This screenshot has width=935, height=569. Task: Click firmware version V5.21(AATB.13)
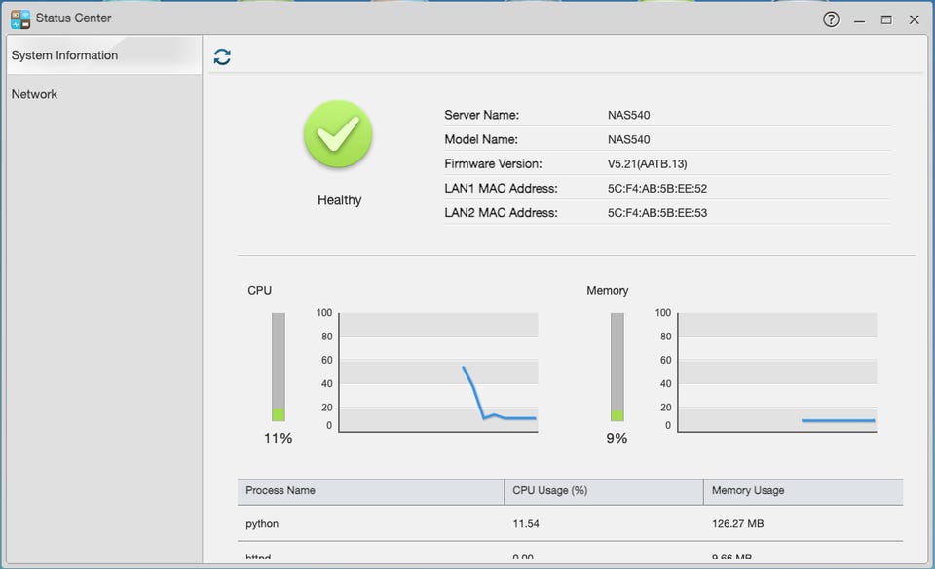pos(647,163)
